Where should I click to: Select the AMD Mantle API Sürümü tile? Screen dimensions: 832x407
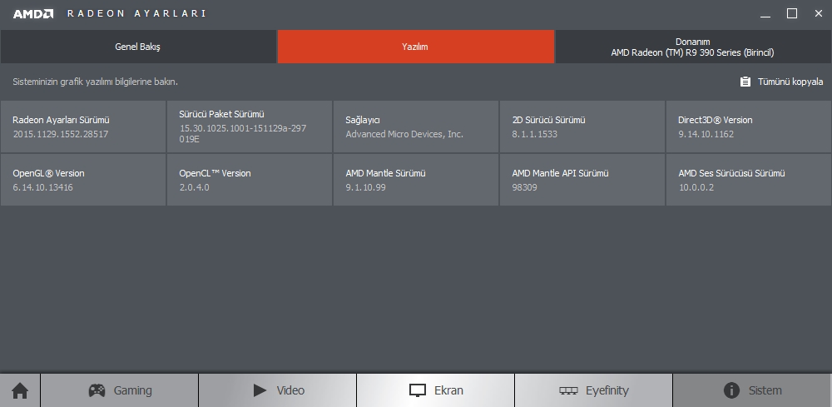tap(582, 180)
